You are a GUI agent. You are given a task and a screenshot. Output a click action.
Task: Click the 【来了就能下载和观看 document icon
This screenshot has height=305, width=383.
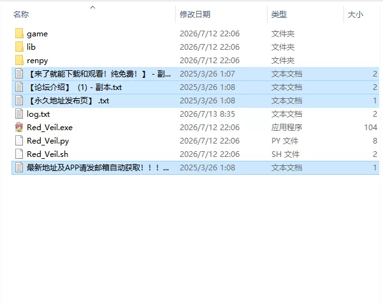pos(19,73)
